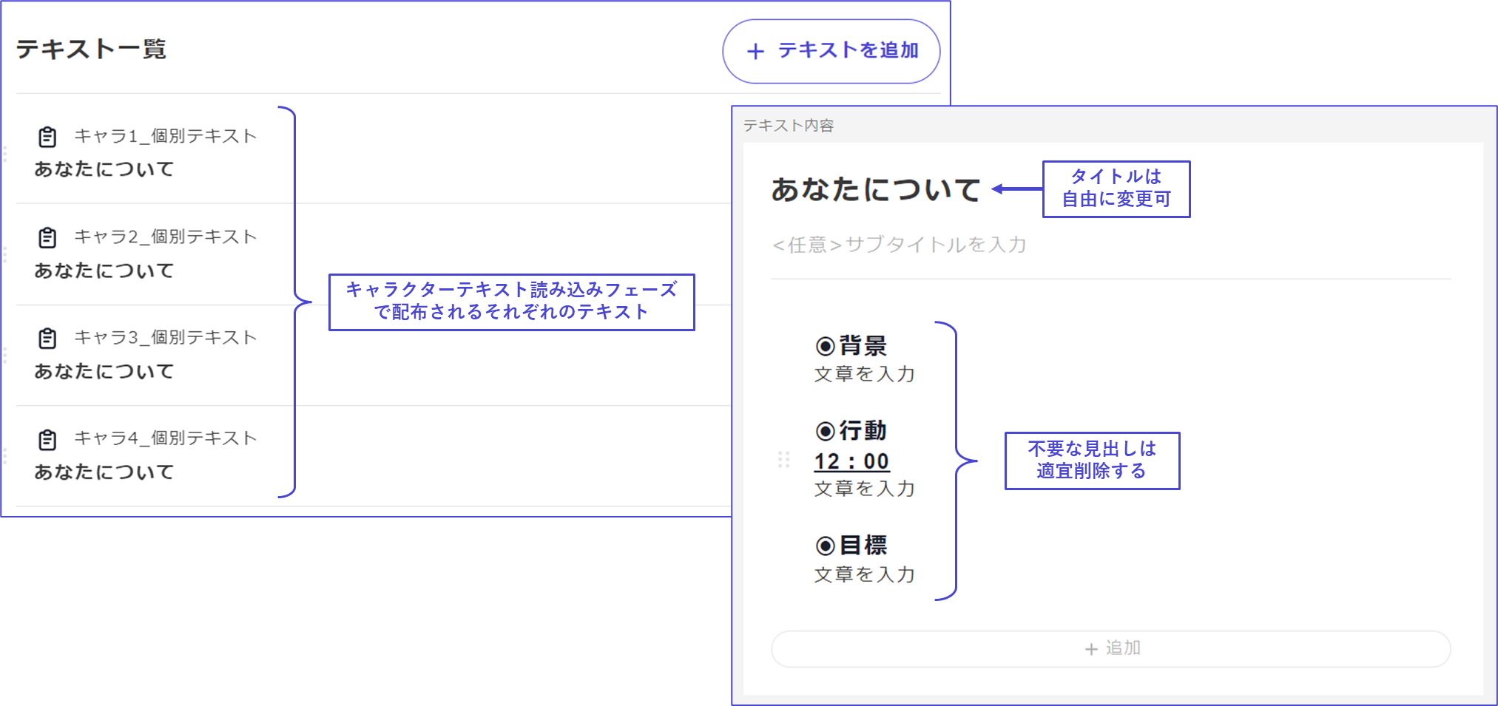Click clipboard icon for キャラ3_個別テキスト
Image resolution: width=1498 pixels, height=706 pixels.
(47, 338)
